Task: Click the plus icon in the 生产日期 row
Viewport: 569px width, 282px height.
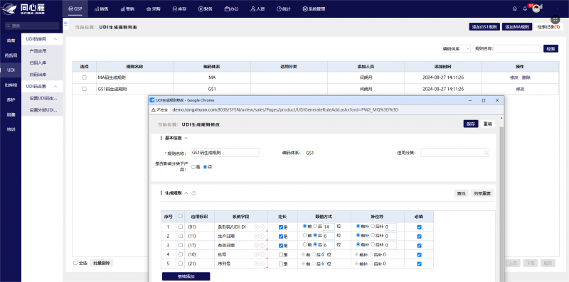Action: [256, 237]
